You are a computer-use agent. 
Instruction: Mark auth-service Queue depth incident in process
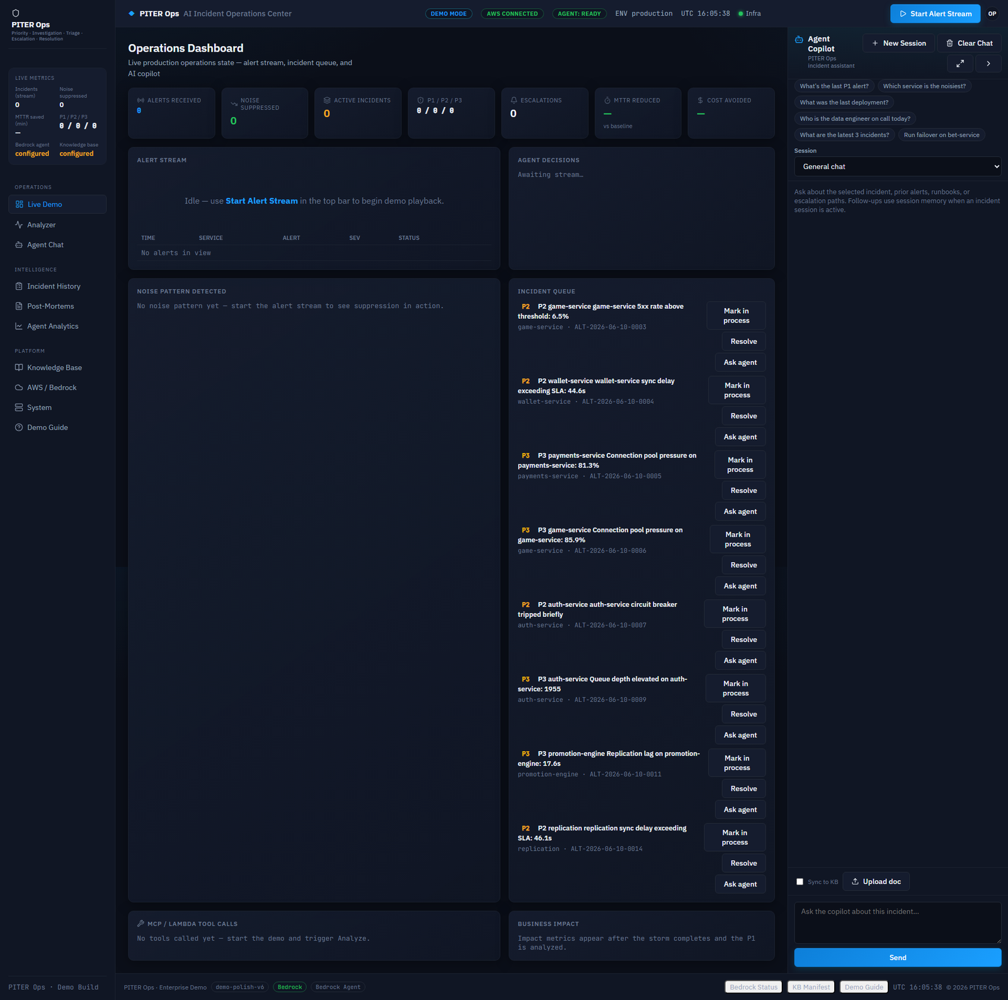pyautogui.click(x=735, y=688)
